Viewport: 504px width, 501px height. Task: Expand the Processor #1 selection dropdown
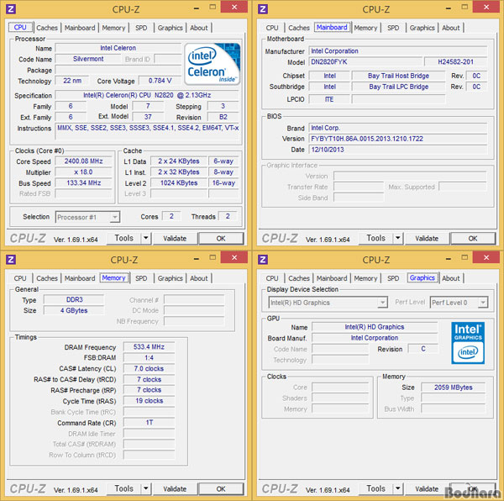pos(115,217)
